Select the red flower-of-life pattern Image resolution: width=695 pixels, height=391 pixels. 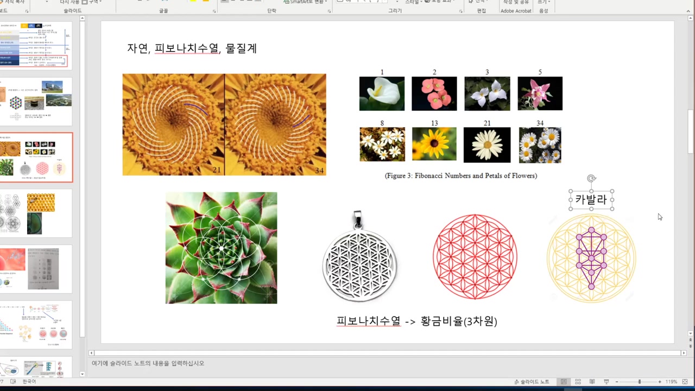pos(475,257)
